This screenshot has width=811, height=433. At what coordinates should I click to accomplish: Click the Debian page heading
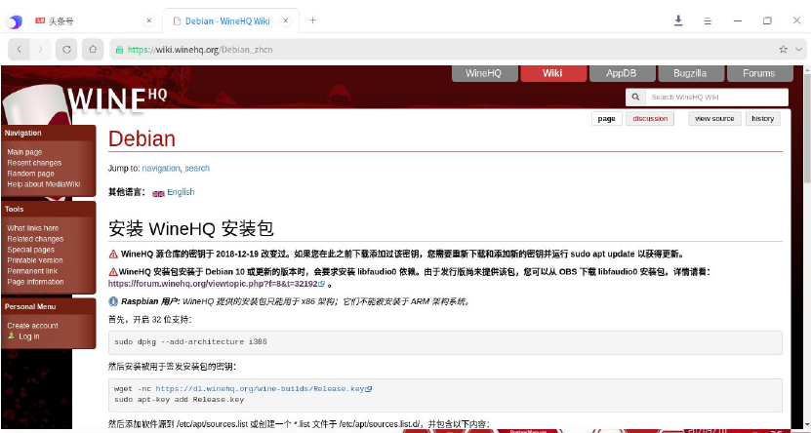point(142,138)
